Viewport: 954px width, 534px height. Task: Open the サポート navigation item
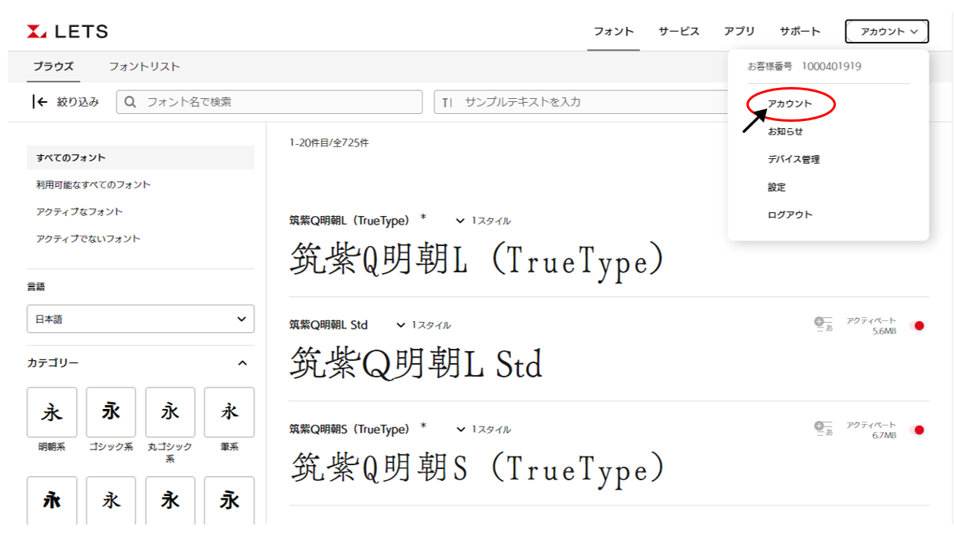pyautogui.click(x=800, y=32)
